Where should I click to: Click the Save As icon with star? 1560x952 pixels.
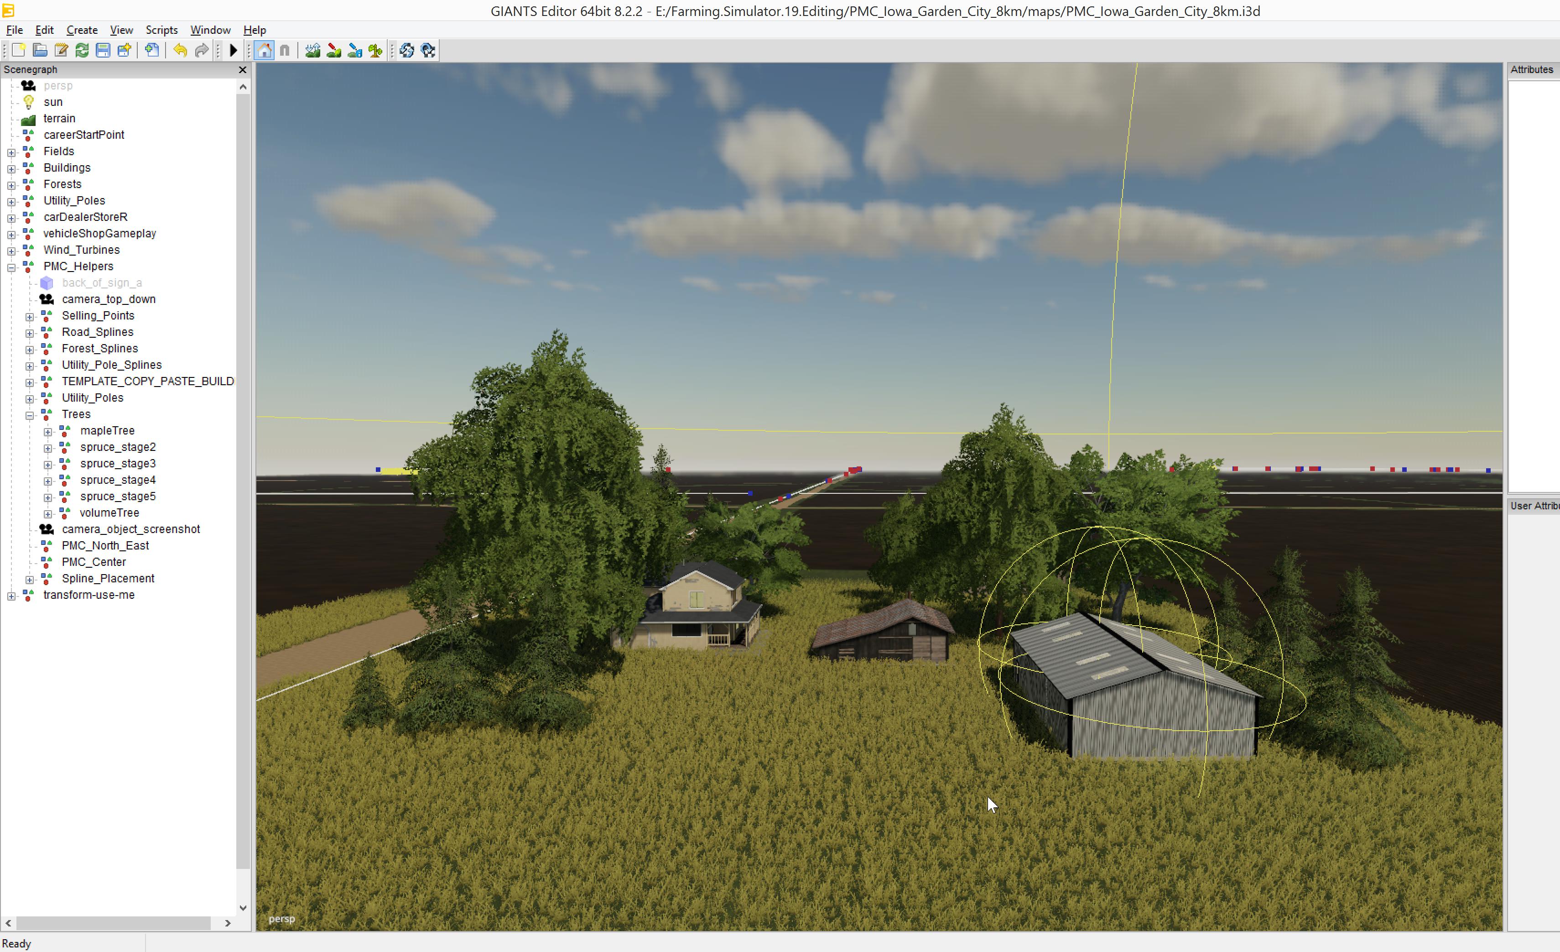pyautogui.click(x=124, y=50)
